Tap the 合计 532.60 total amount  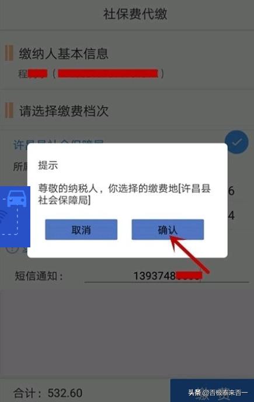(x=48, y=393)
